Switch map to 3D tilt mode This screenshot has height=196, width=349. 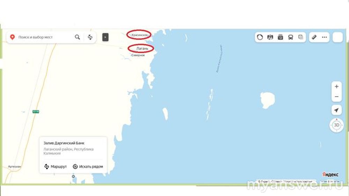(x=336, y=125)
